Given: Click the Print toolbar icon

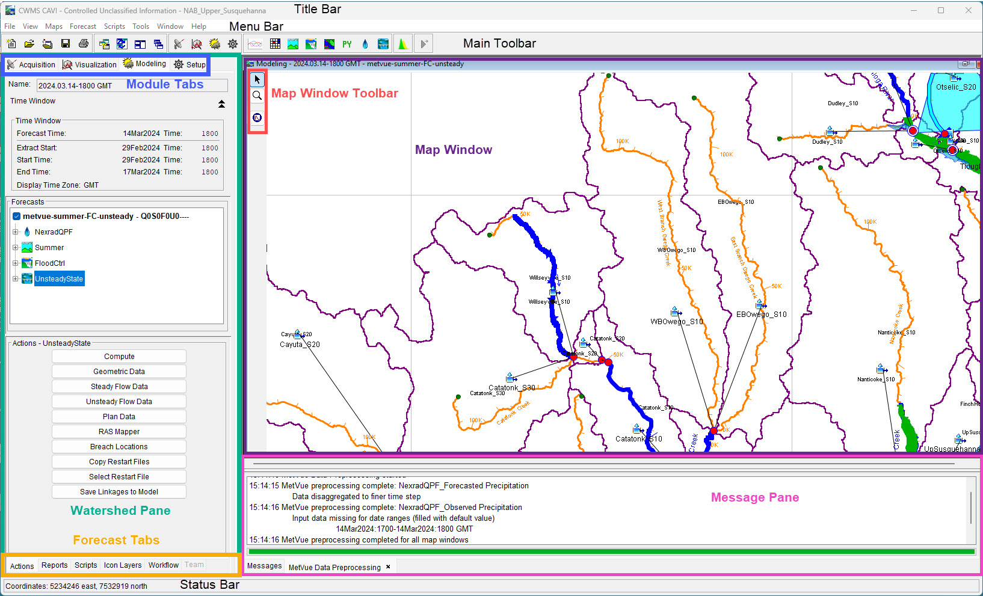Looking at the screenshot, I should (84, 44).
